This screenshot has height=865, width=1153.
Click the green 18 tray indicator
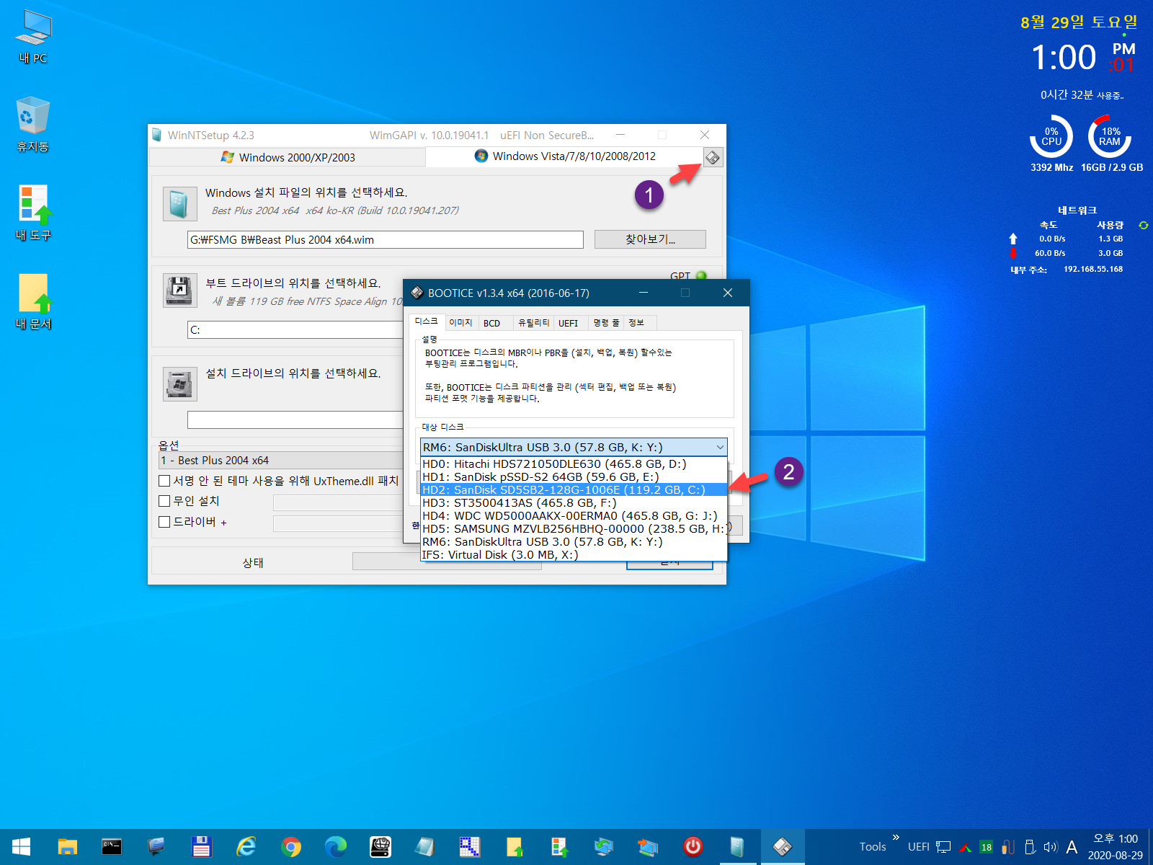pyautogui.click(x=987, y=847)
